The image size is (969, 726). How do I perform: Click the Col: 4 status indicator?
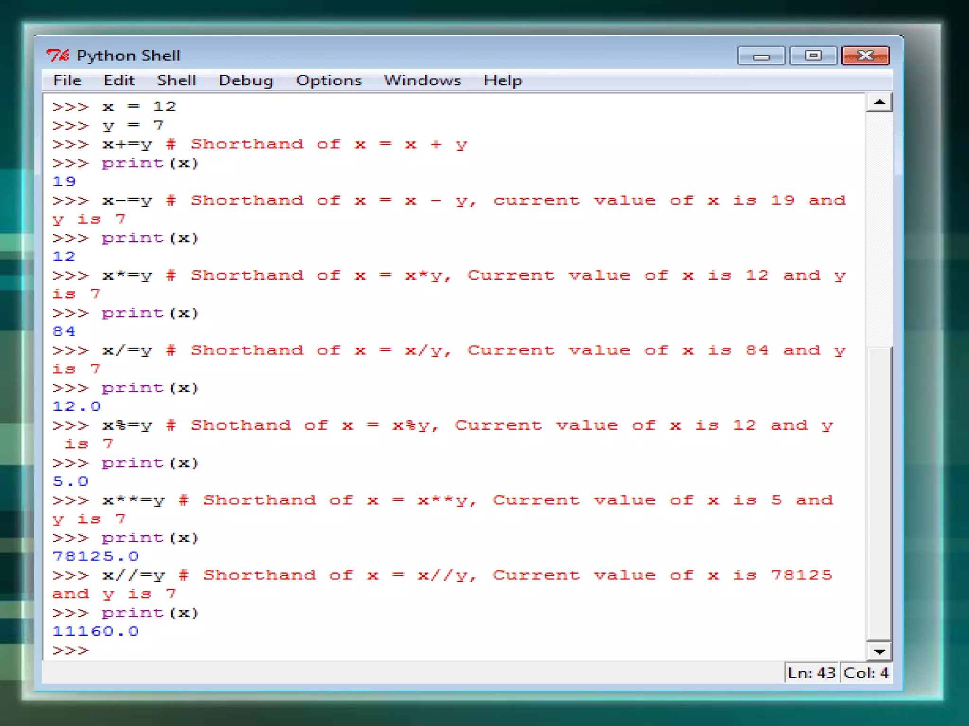(866, 673)
